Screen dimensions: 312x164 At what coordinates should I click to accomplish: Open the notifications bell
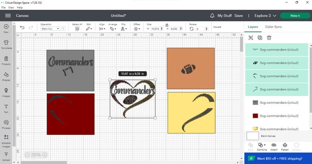(212, 16)
